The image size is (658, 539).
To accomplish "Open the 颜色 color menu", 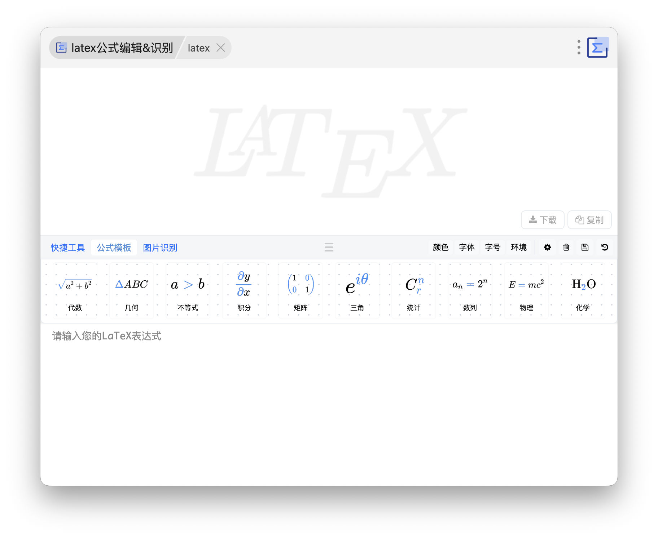I will [440, 247].
